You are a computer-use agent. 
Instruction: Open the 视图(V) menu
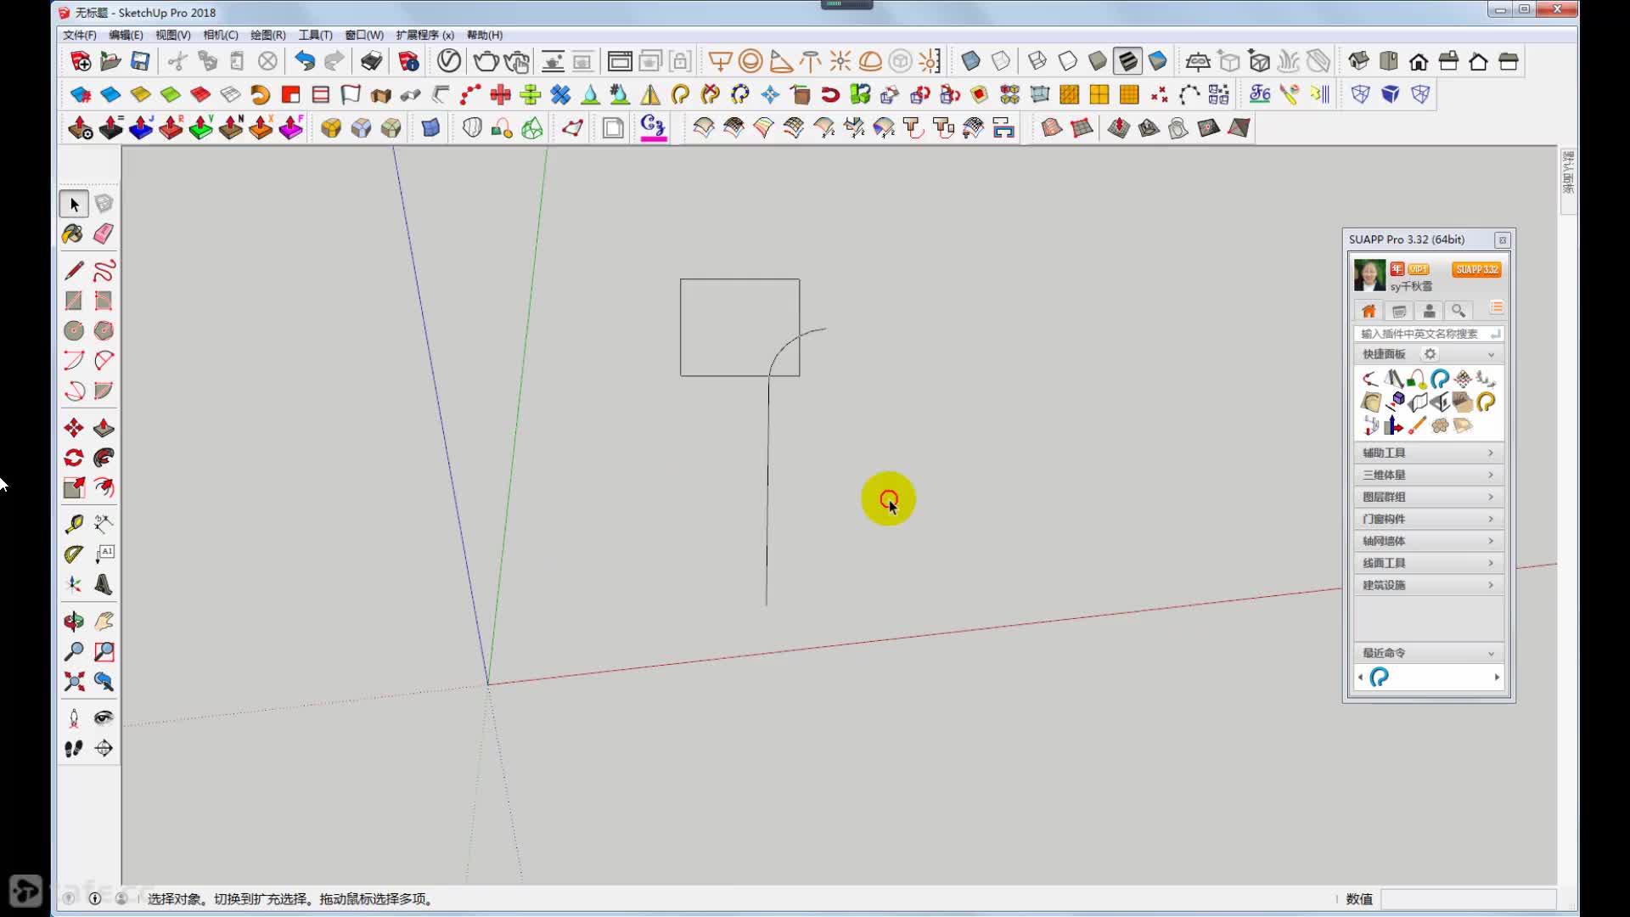click(173, 35)
